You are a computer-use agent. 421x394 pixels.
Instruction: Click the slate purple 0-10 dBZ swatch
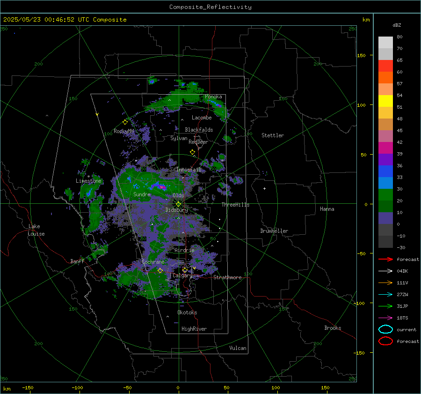(385, 218)
